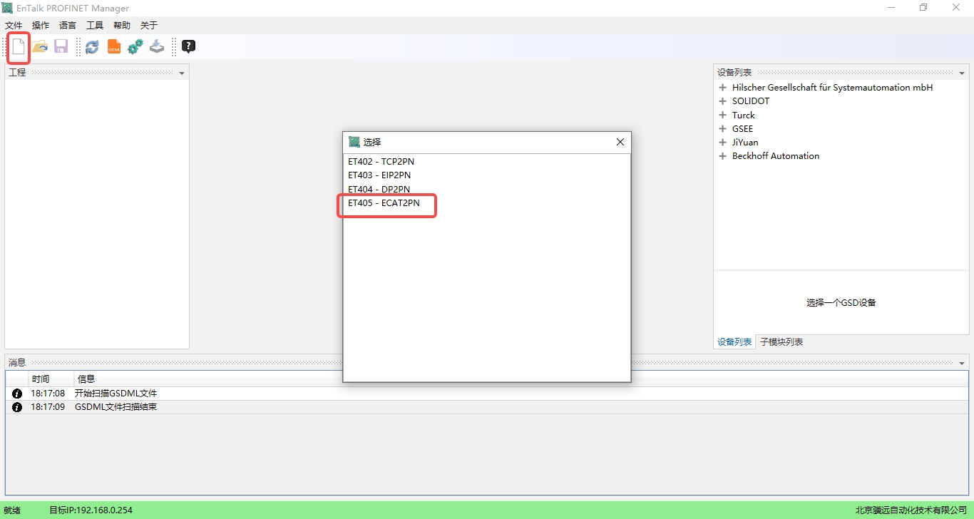Open the 文件 menu
974x519 pixels.
pos(14,26)
